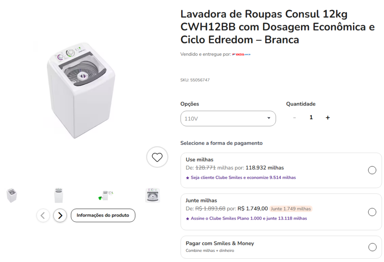
Task: Go to previous product image arrow
Action: point(43,215)
